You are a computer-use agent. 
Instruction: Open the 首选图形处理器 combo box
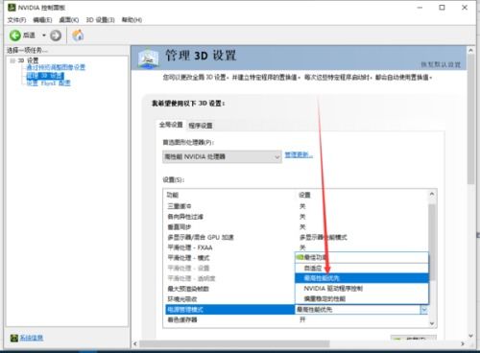coord(222,156)
